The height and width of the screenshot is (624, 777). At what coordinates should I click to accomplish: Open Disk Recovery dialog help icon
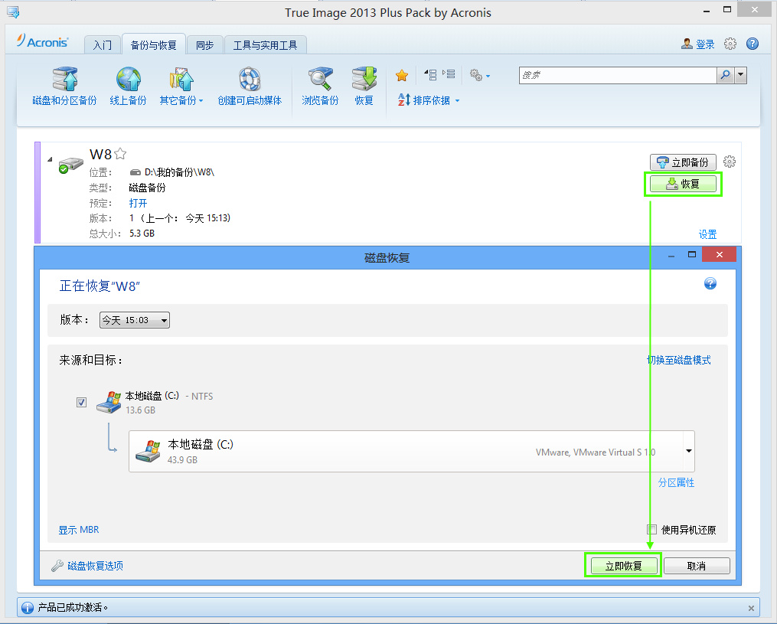click(x=710, y=283)
